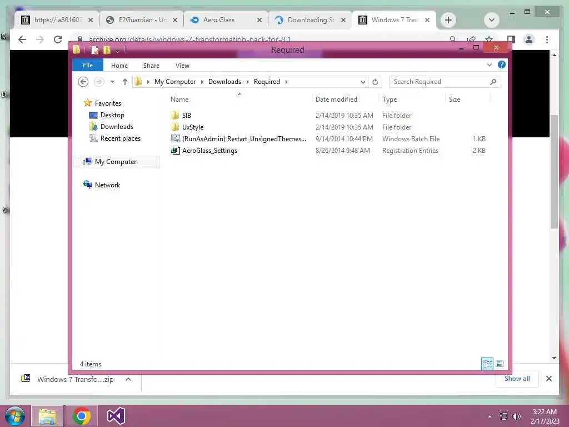This screenshot has width=569, height=427.
Task: Click the taskbar clock and date
Action: [545, 416]
